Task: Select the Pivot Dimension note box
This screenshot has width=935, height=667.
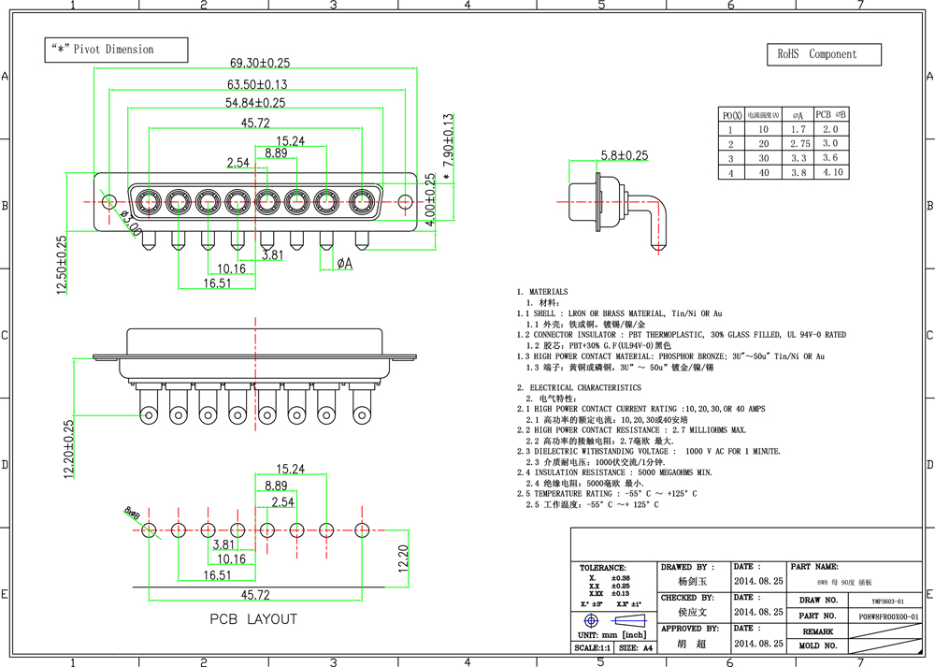Action: click(x=116, y=50)
